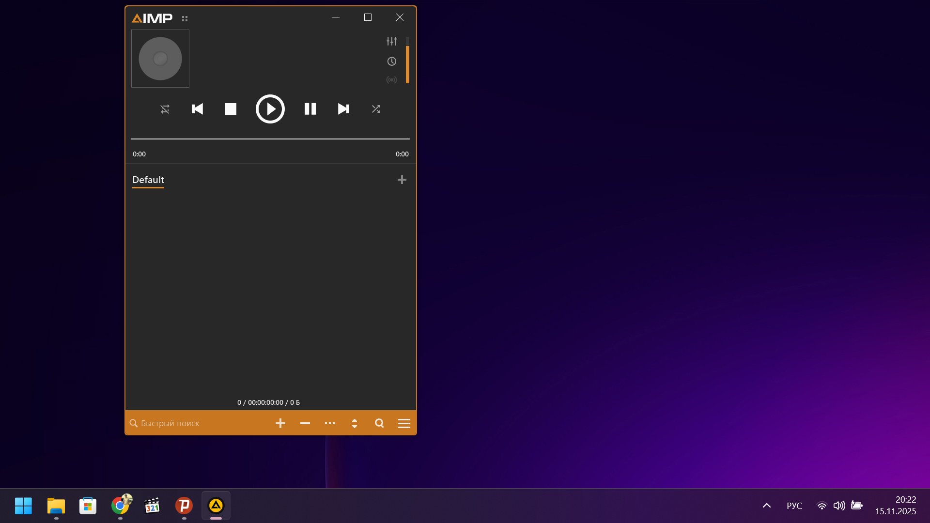The image size is (930, 523).
Task: Add files with bottom plus button
Action: pyautogui.click(x=280, y=423)
